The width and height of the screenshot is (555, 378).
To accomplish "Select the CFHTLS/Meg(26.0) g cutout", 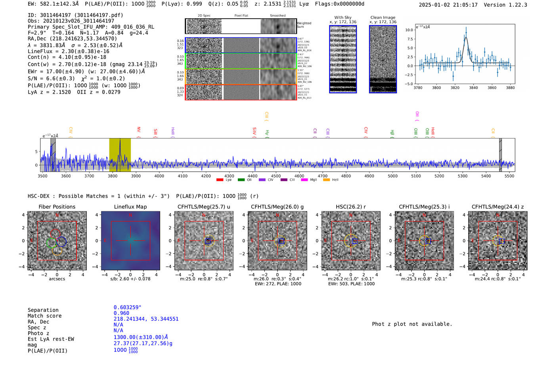I will tap(277, 241).
